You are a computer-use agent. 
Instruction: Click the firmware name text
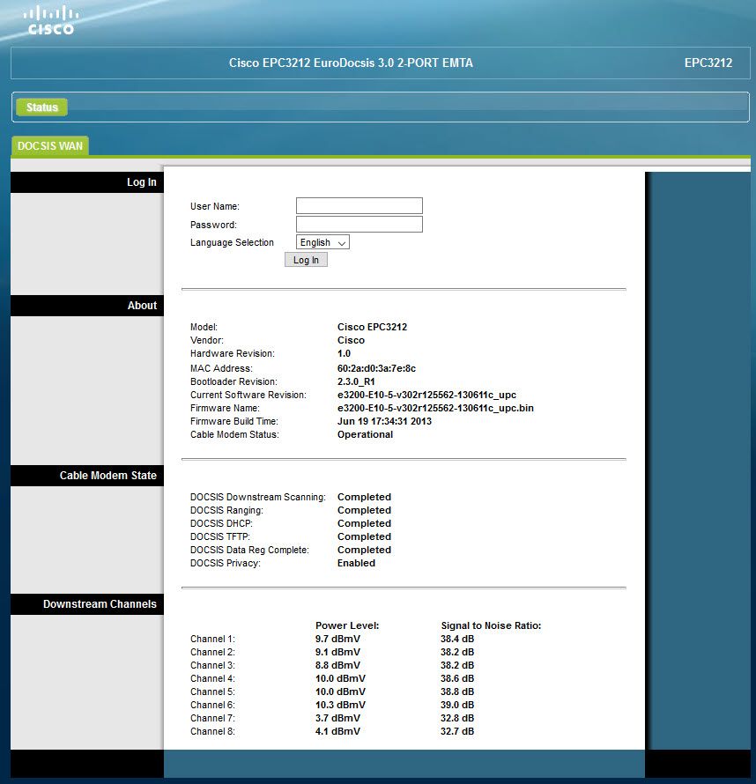[x=435, y=408]
